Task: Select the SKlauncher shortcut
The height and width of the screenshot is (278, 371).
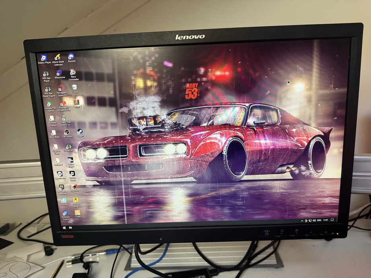Action: pyautogui.click(x=60, y=74)
